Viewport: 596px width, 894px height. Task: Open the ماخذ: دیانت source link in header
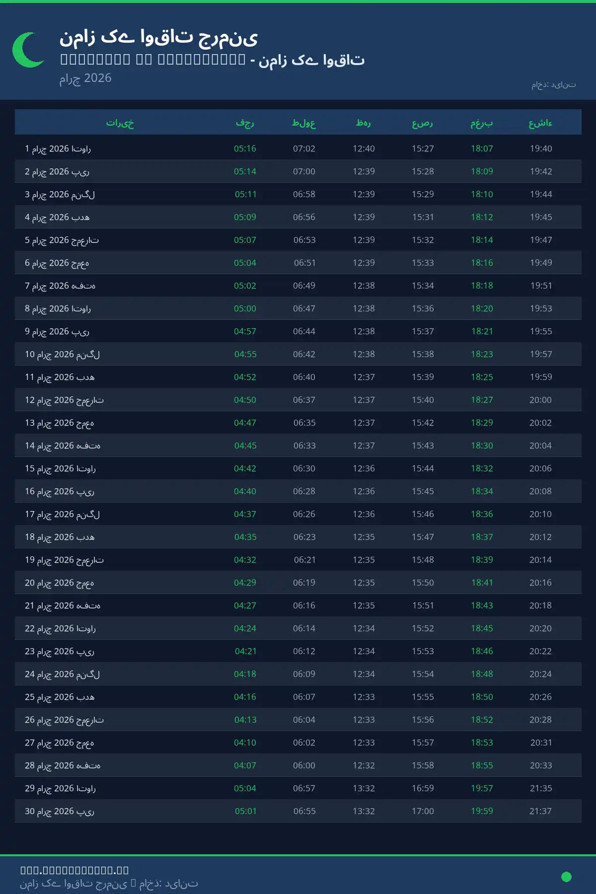(x=553, y=84)
